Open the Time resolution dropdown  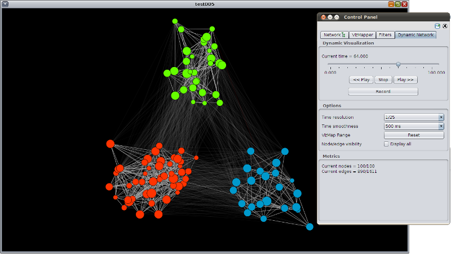click(414, 117)
